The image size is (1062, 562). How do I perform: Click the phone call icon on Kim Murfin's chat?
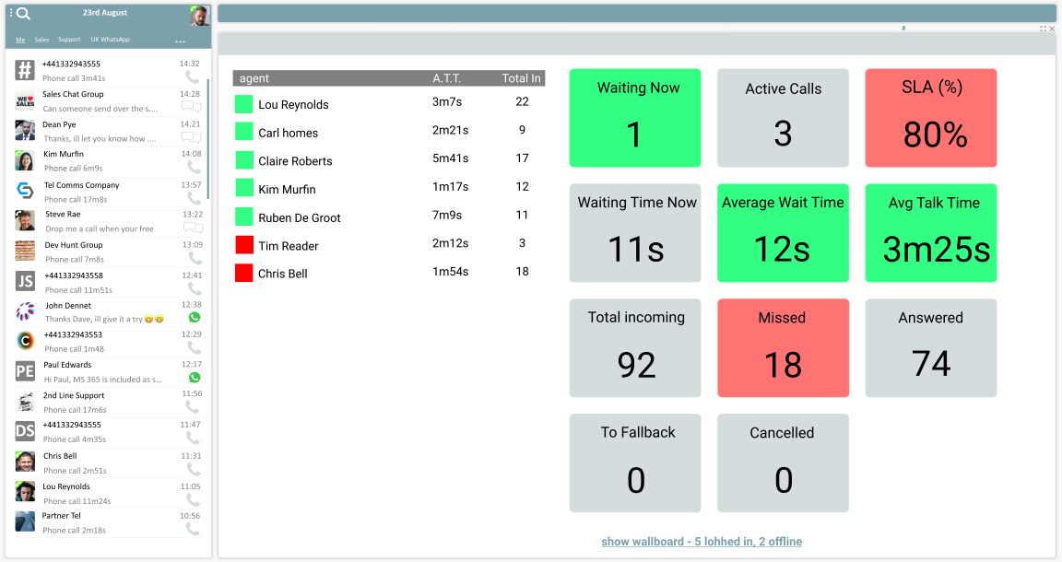(x=193, y=167)
